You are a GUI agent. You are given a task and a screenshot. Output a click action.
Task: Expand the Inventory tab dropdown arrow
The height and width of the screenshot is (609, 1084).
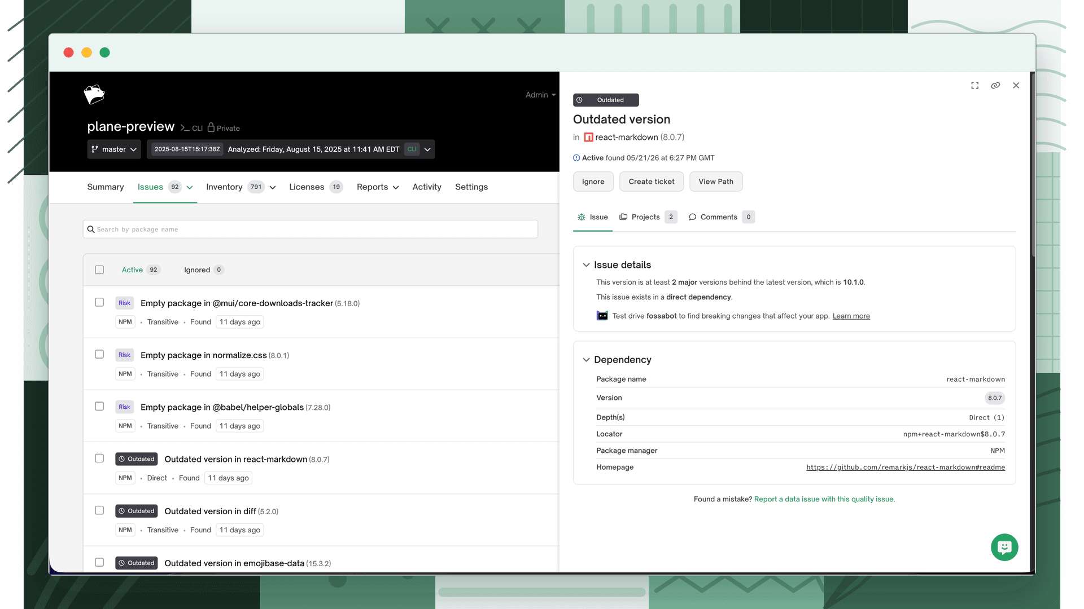point(273,187)
